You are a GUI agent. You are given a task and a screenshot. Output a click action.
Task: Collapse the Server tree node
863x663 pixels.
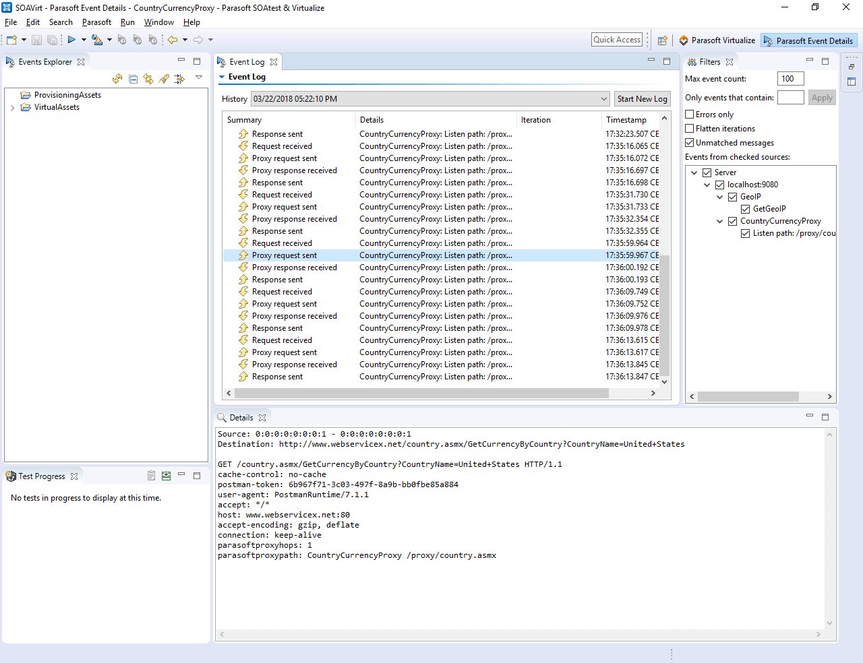(694, 172)
